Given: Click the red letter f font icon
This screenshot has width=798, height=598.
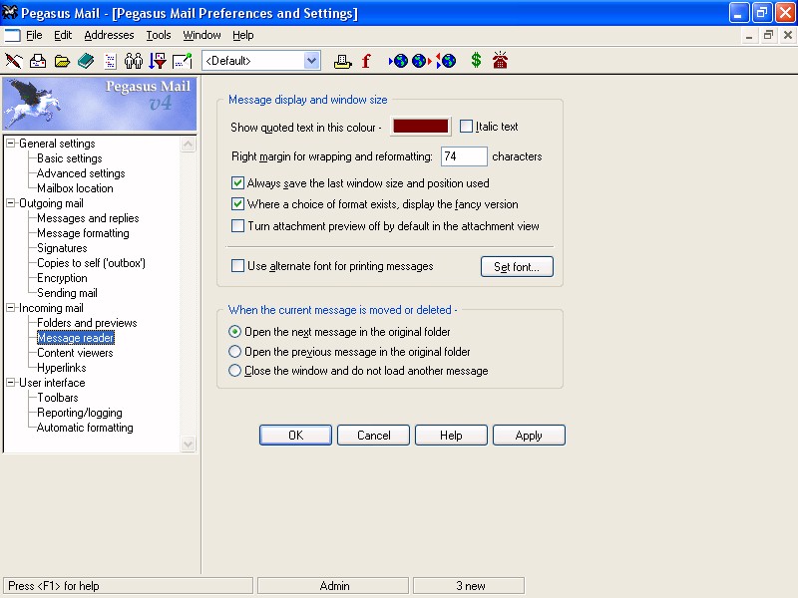Looking at the screenshot, I should [x=366, y=61].
